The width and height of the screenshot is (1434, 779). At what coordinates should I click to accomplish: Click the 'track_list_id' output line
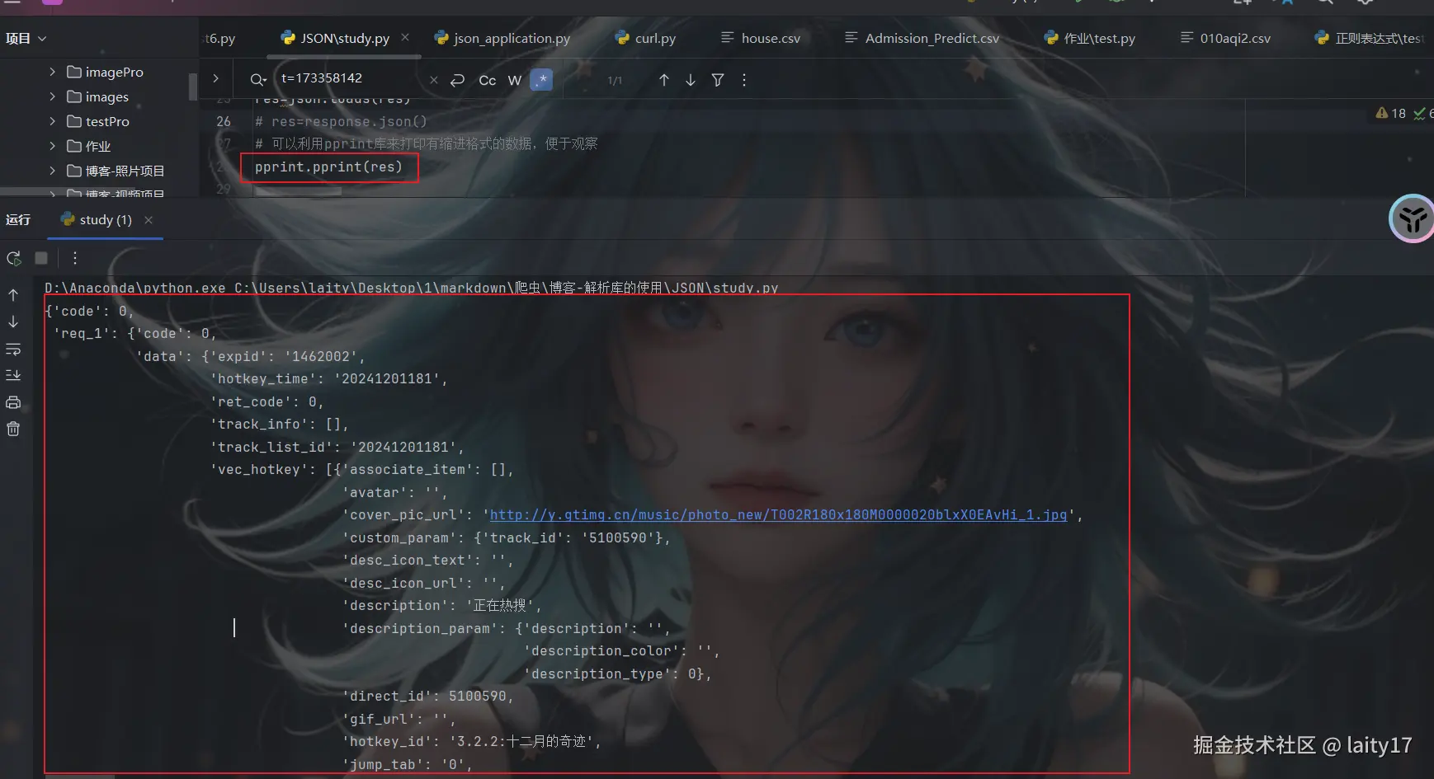[x=337, y=447]
